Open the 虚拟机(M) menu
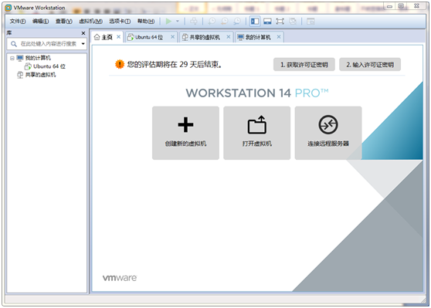This screenshot has width=431, height=308. point(90,22)
